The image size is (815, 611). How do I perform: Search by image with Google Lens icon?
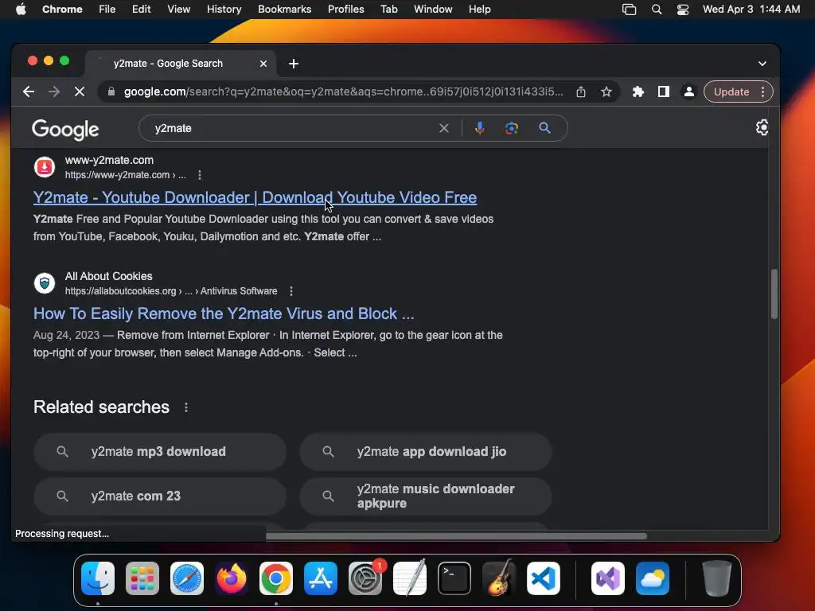pyautogui.click(x=512, y=128)
